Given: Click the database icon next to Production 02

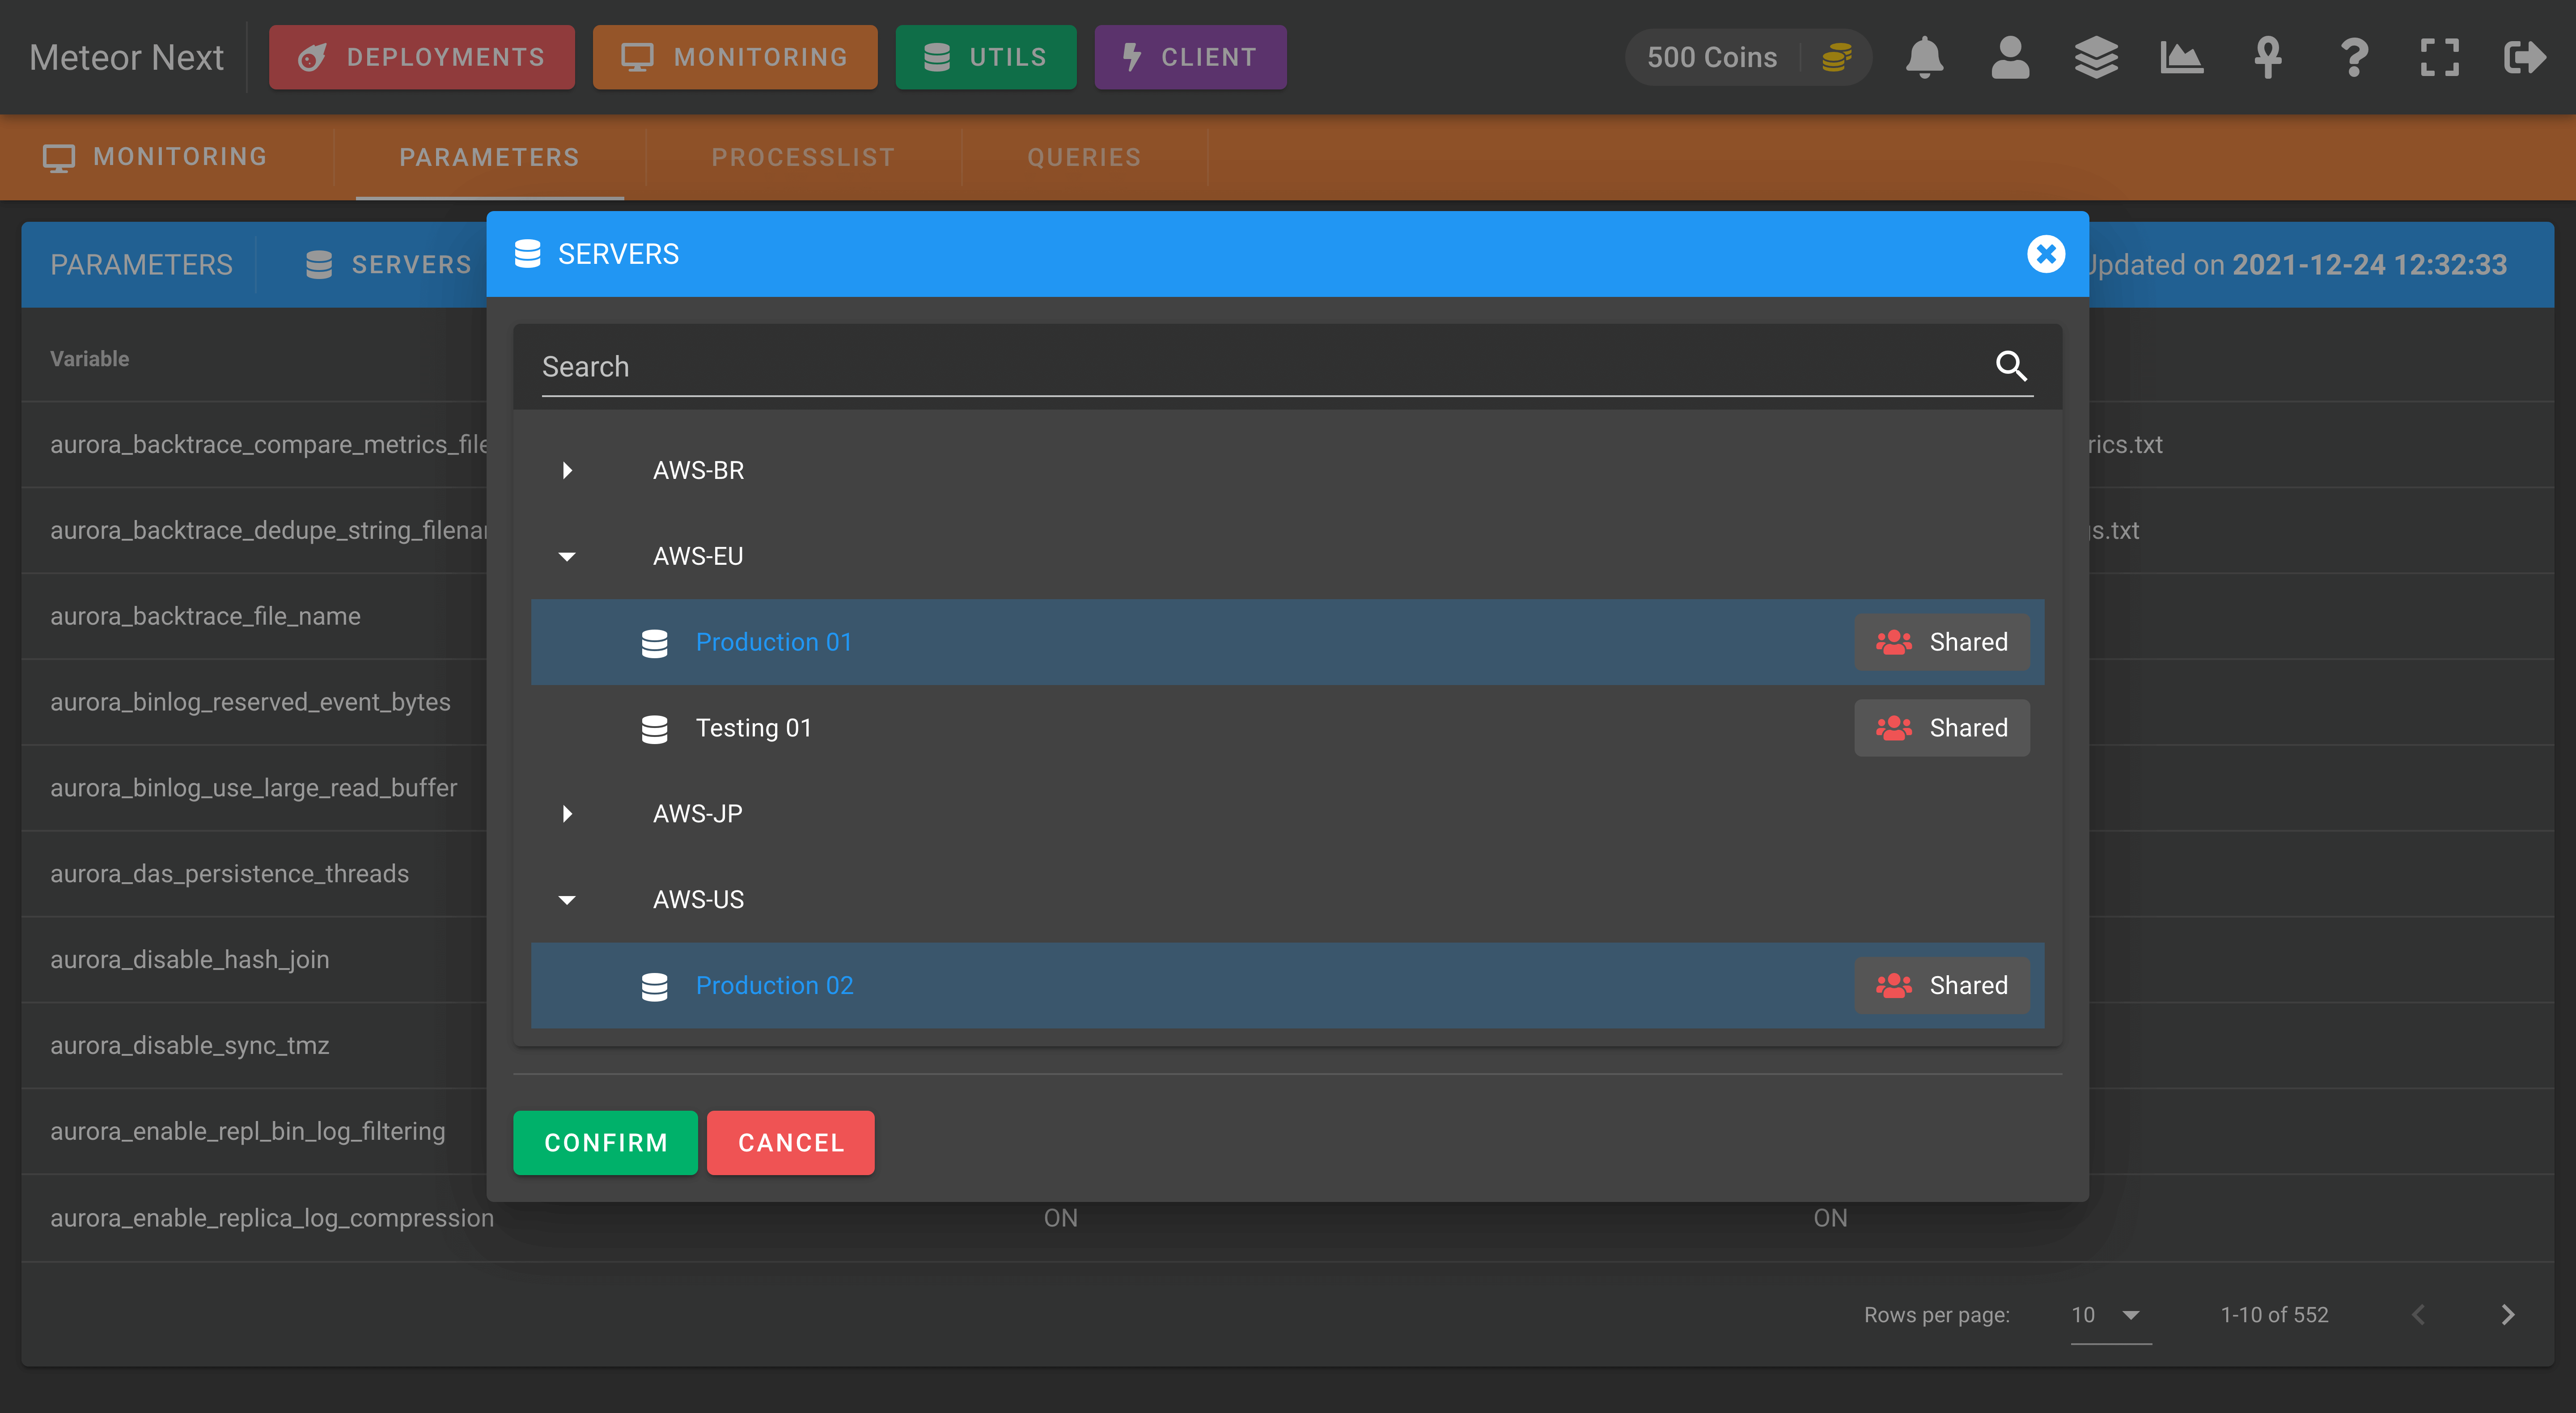Looking at the screenshot, I should (x=654, y=986).
